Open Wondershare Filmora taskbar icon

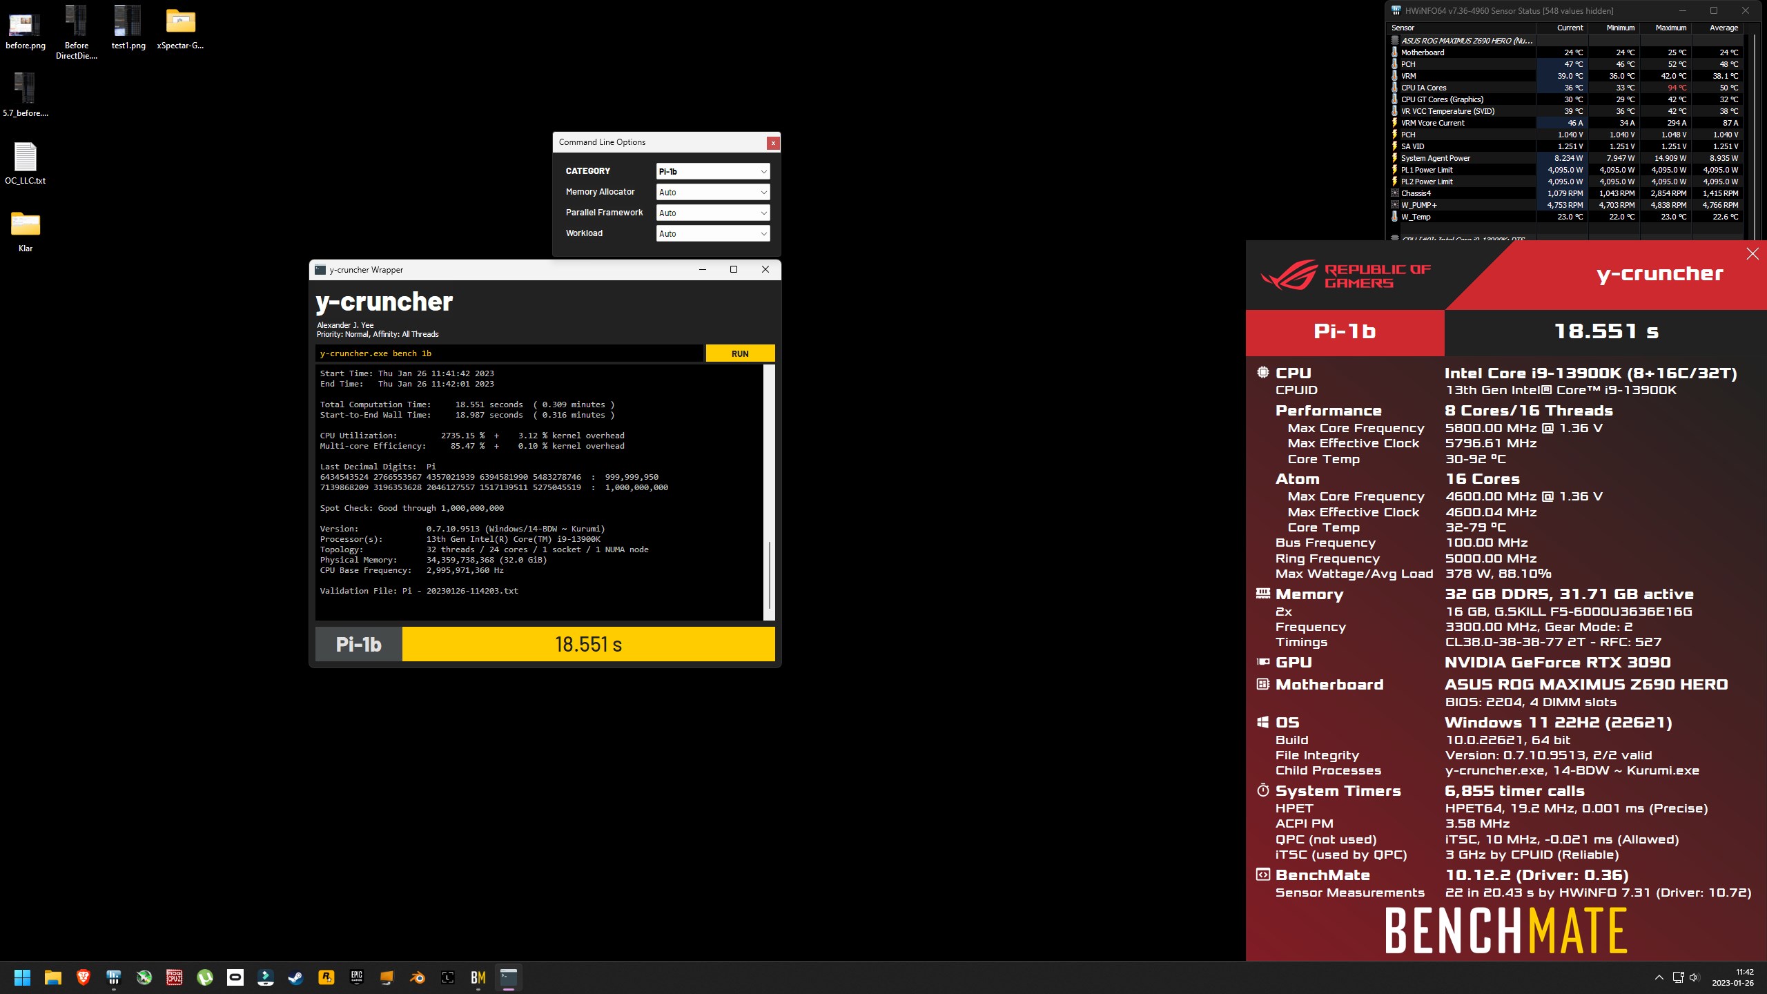pyautogui.click(x=266, y=977)
